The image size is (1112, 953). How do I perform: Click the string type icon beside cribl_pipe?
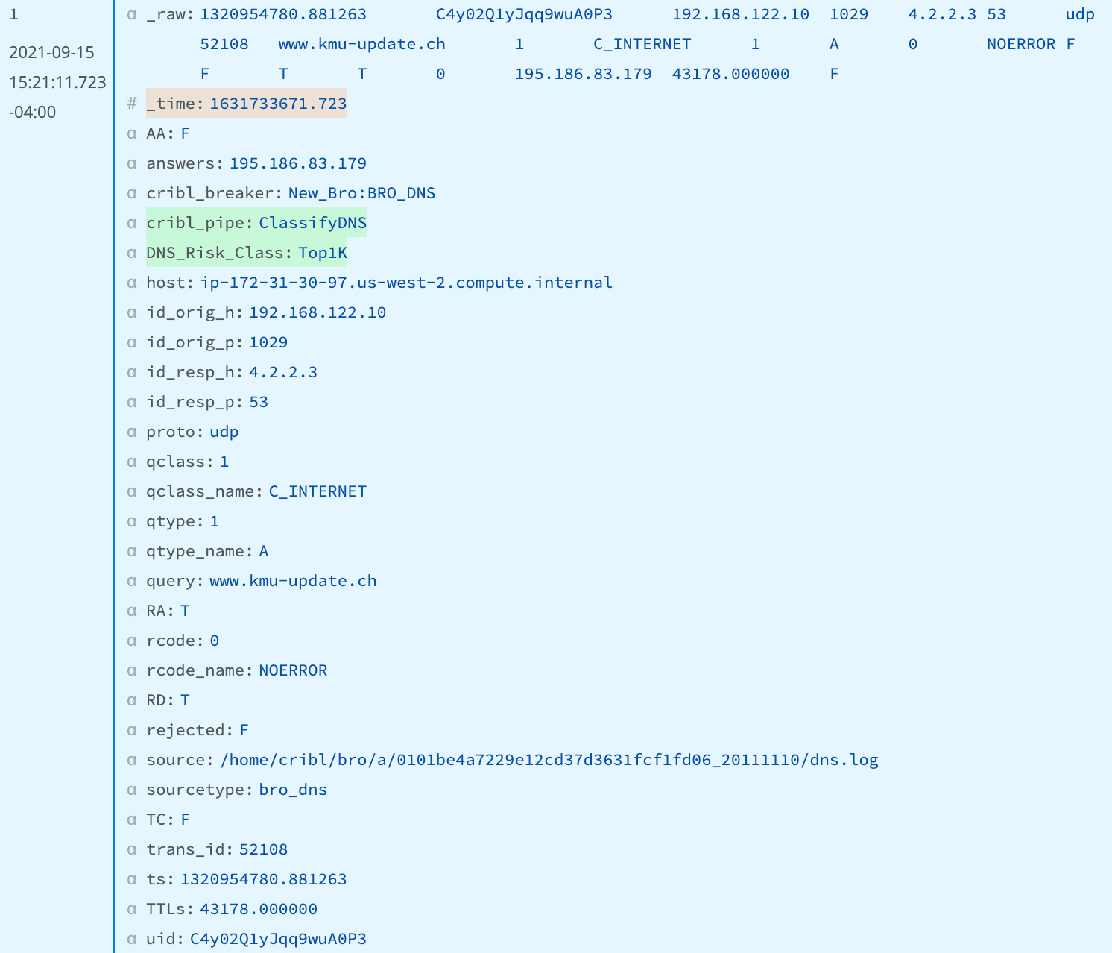pyautogui.click(x=132, y=223)
